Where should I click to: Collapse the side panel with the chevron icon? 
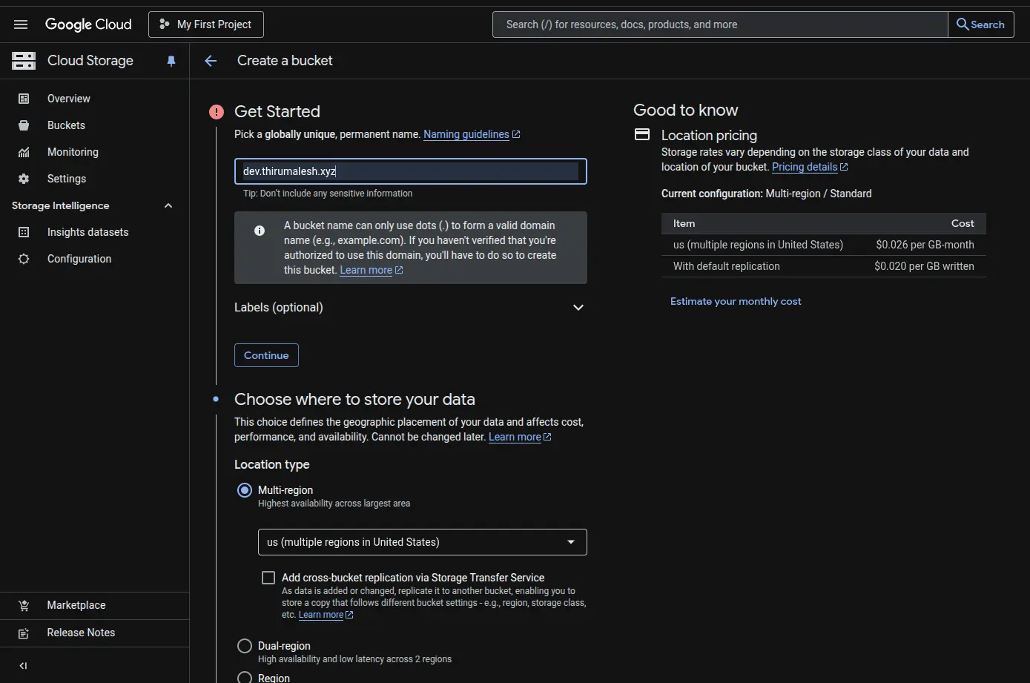coord(22,665)
